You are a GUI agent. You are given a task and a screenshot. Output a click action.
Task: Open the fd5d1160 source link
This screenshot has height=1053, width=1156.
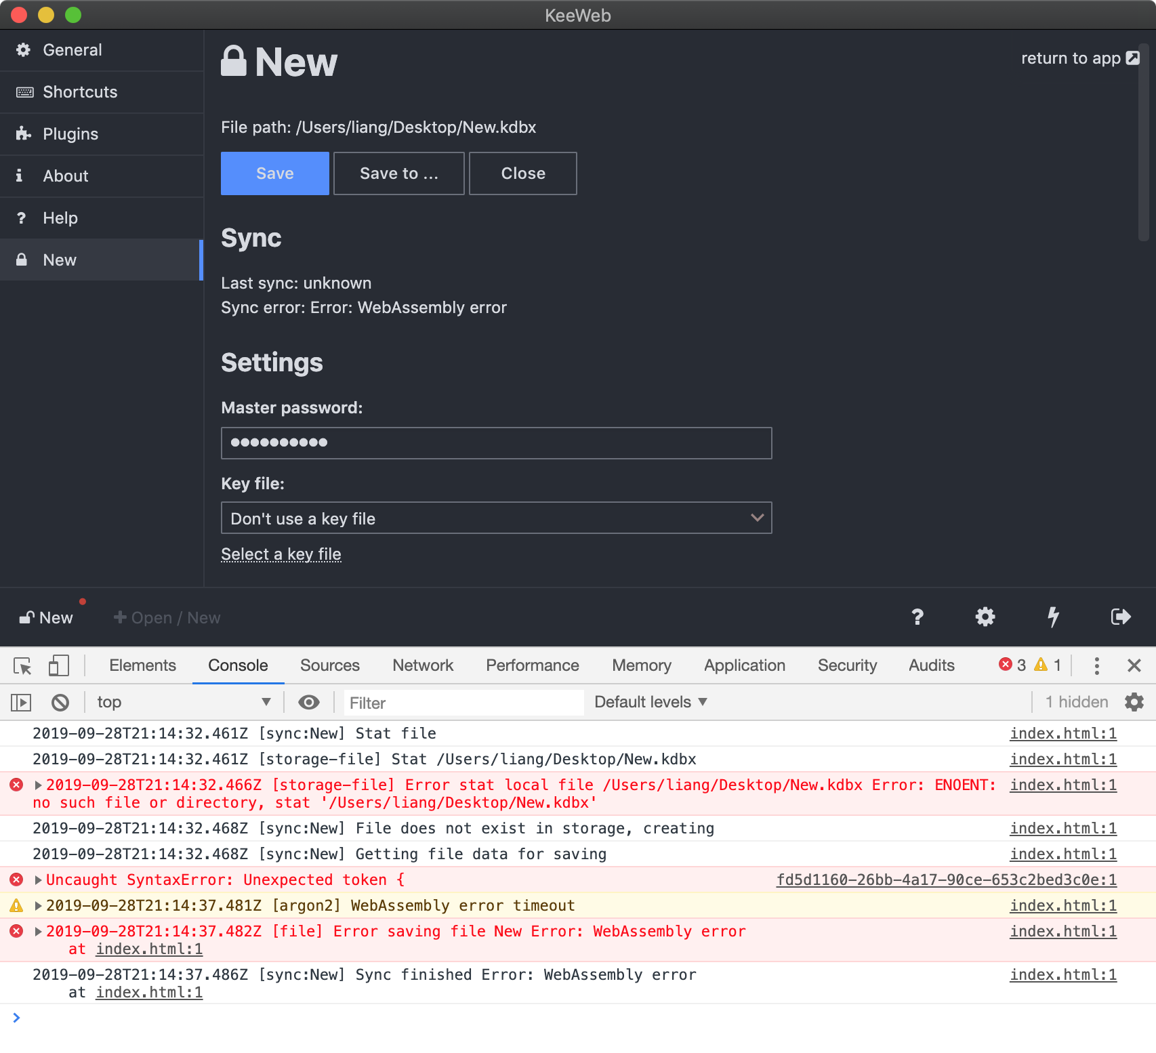947,880
